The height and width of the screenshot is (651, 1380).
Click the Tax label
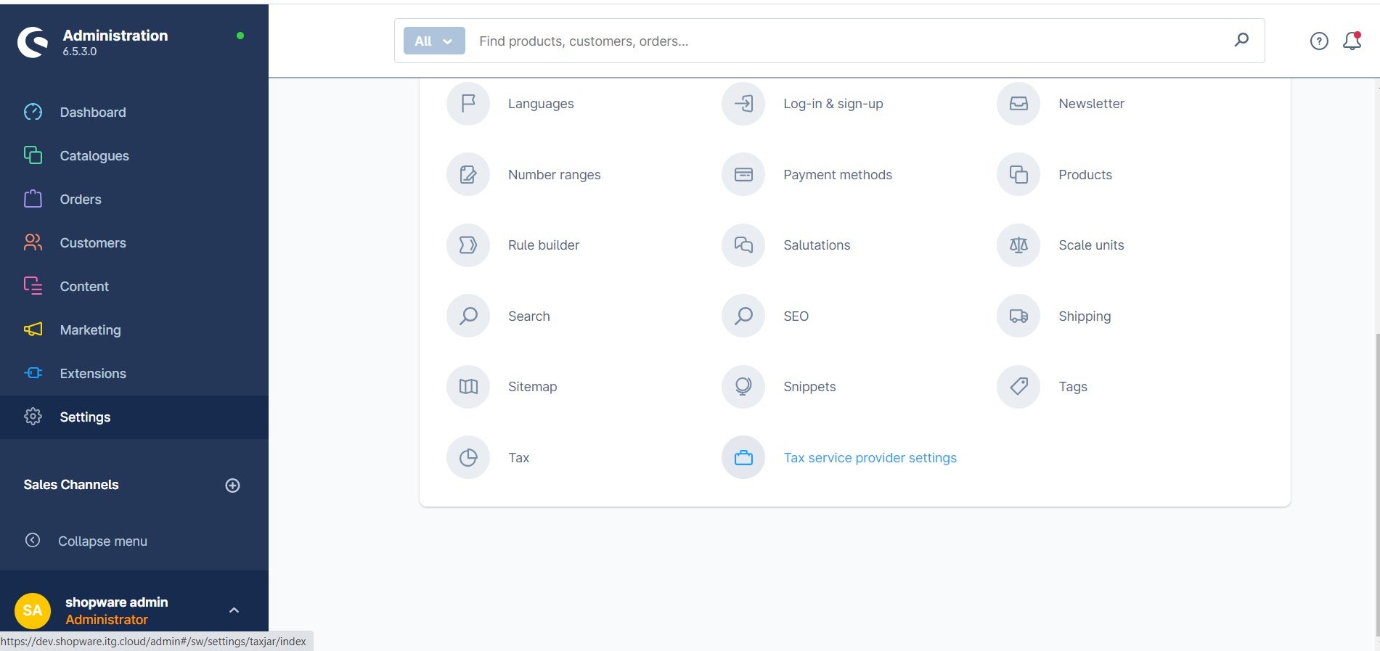click(x=518, y=458)
